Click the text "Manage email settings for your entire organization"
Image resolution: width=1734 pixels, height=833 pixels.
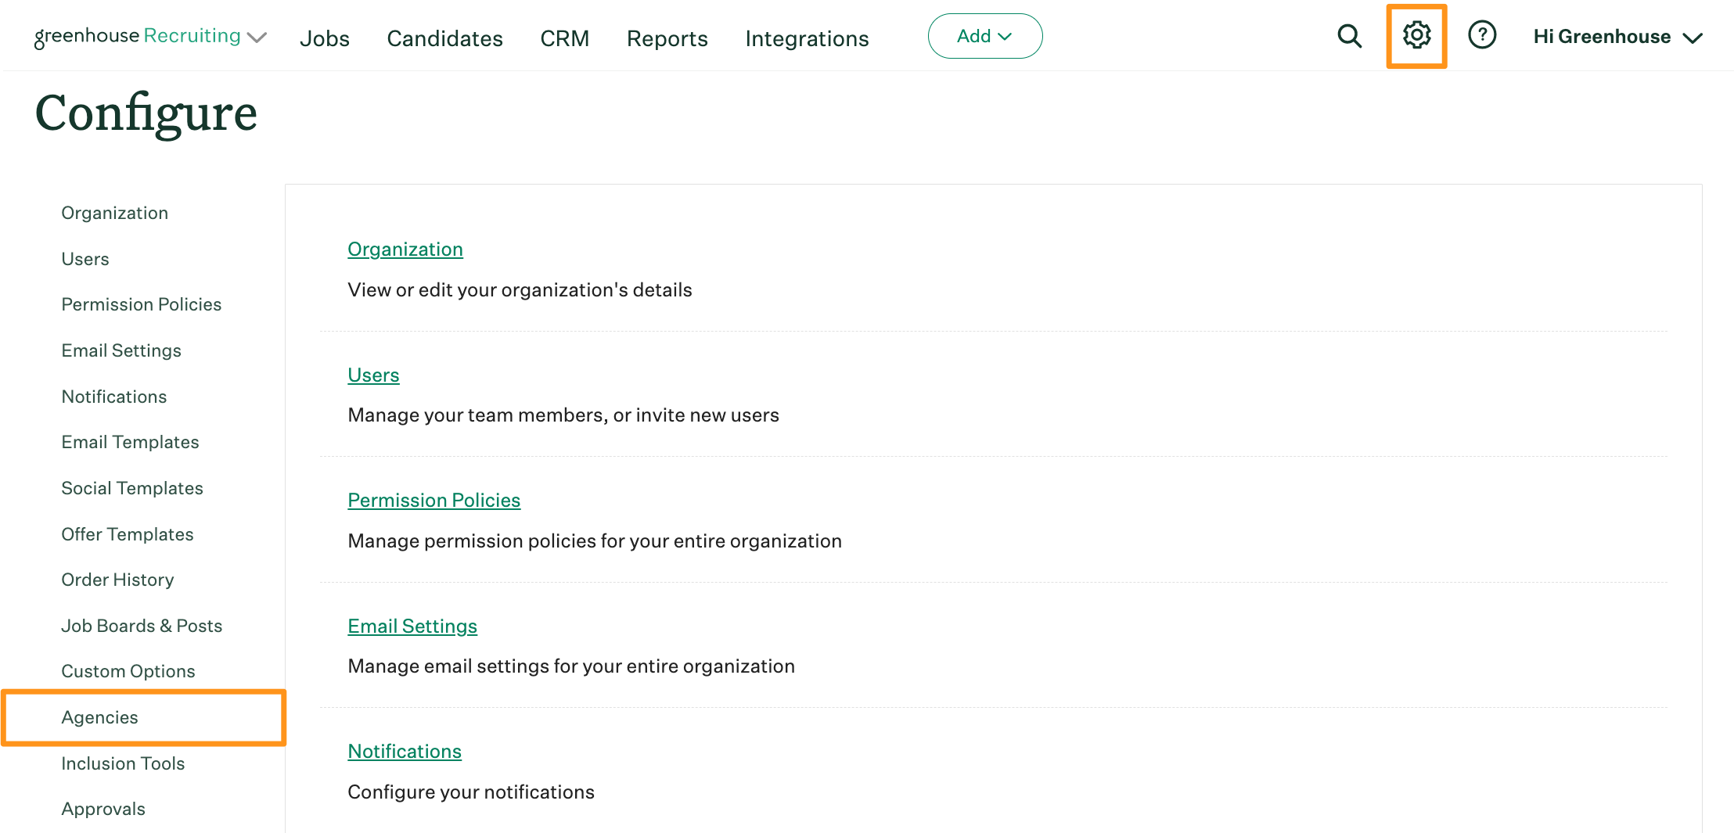571,666
